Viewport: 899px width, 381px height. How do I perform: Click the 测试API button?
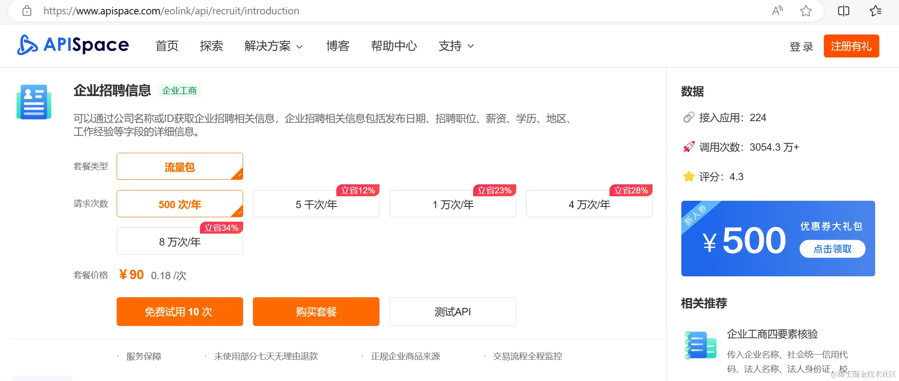coord(453,312)
